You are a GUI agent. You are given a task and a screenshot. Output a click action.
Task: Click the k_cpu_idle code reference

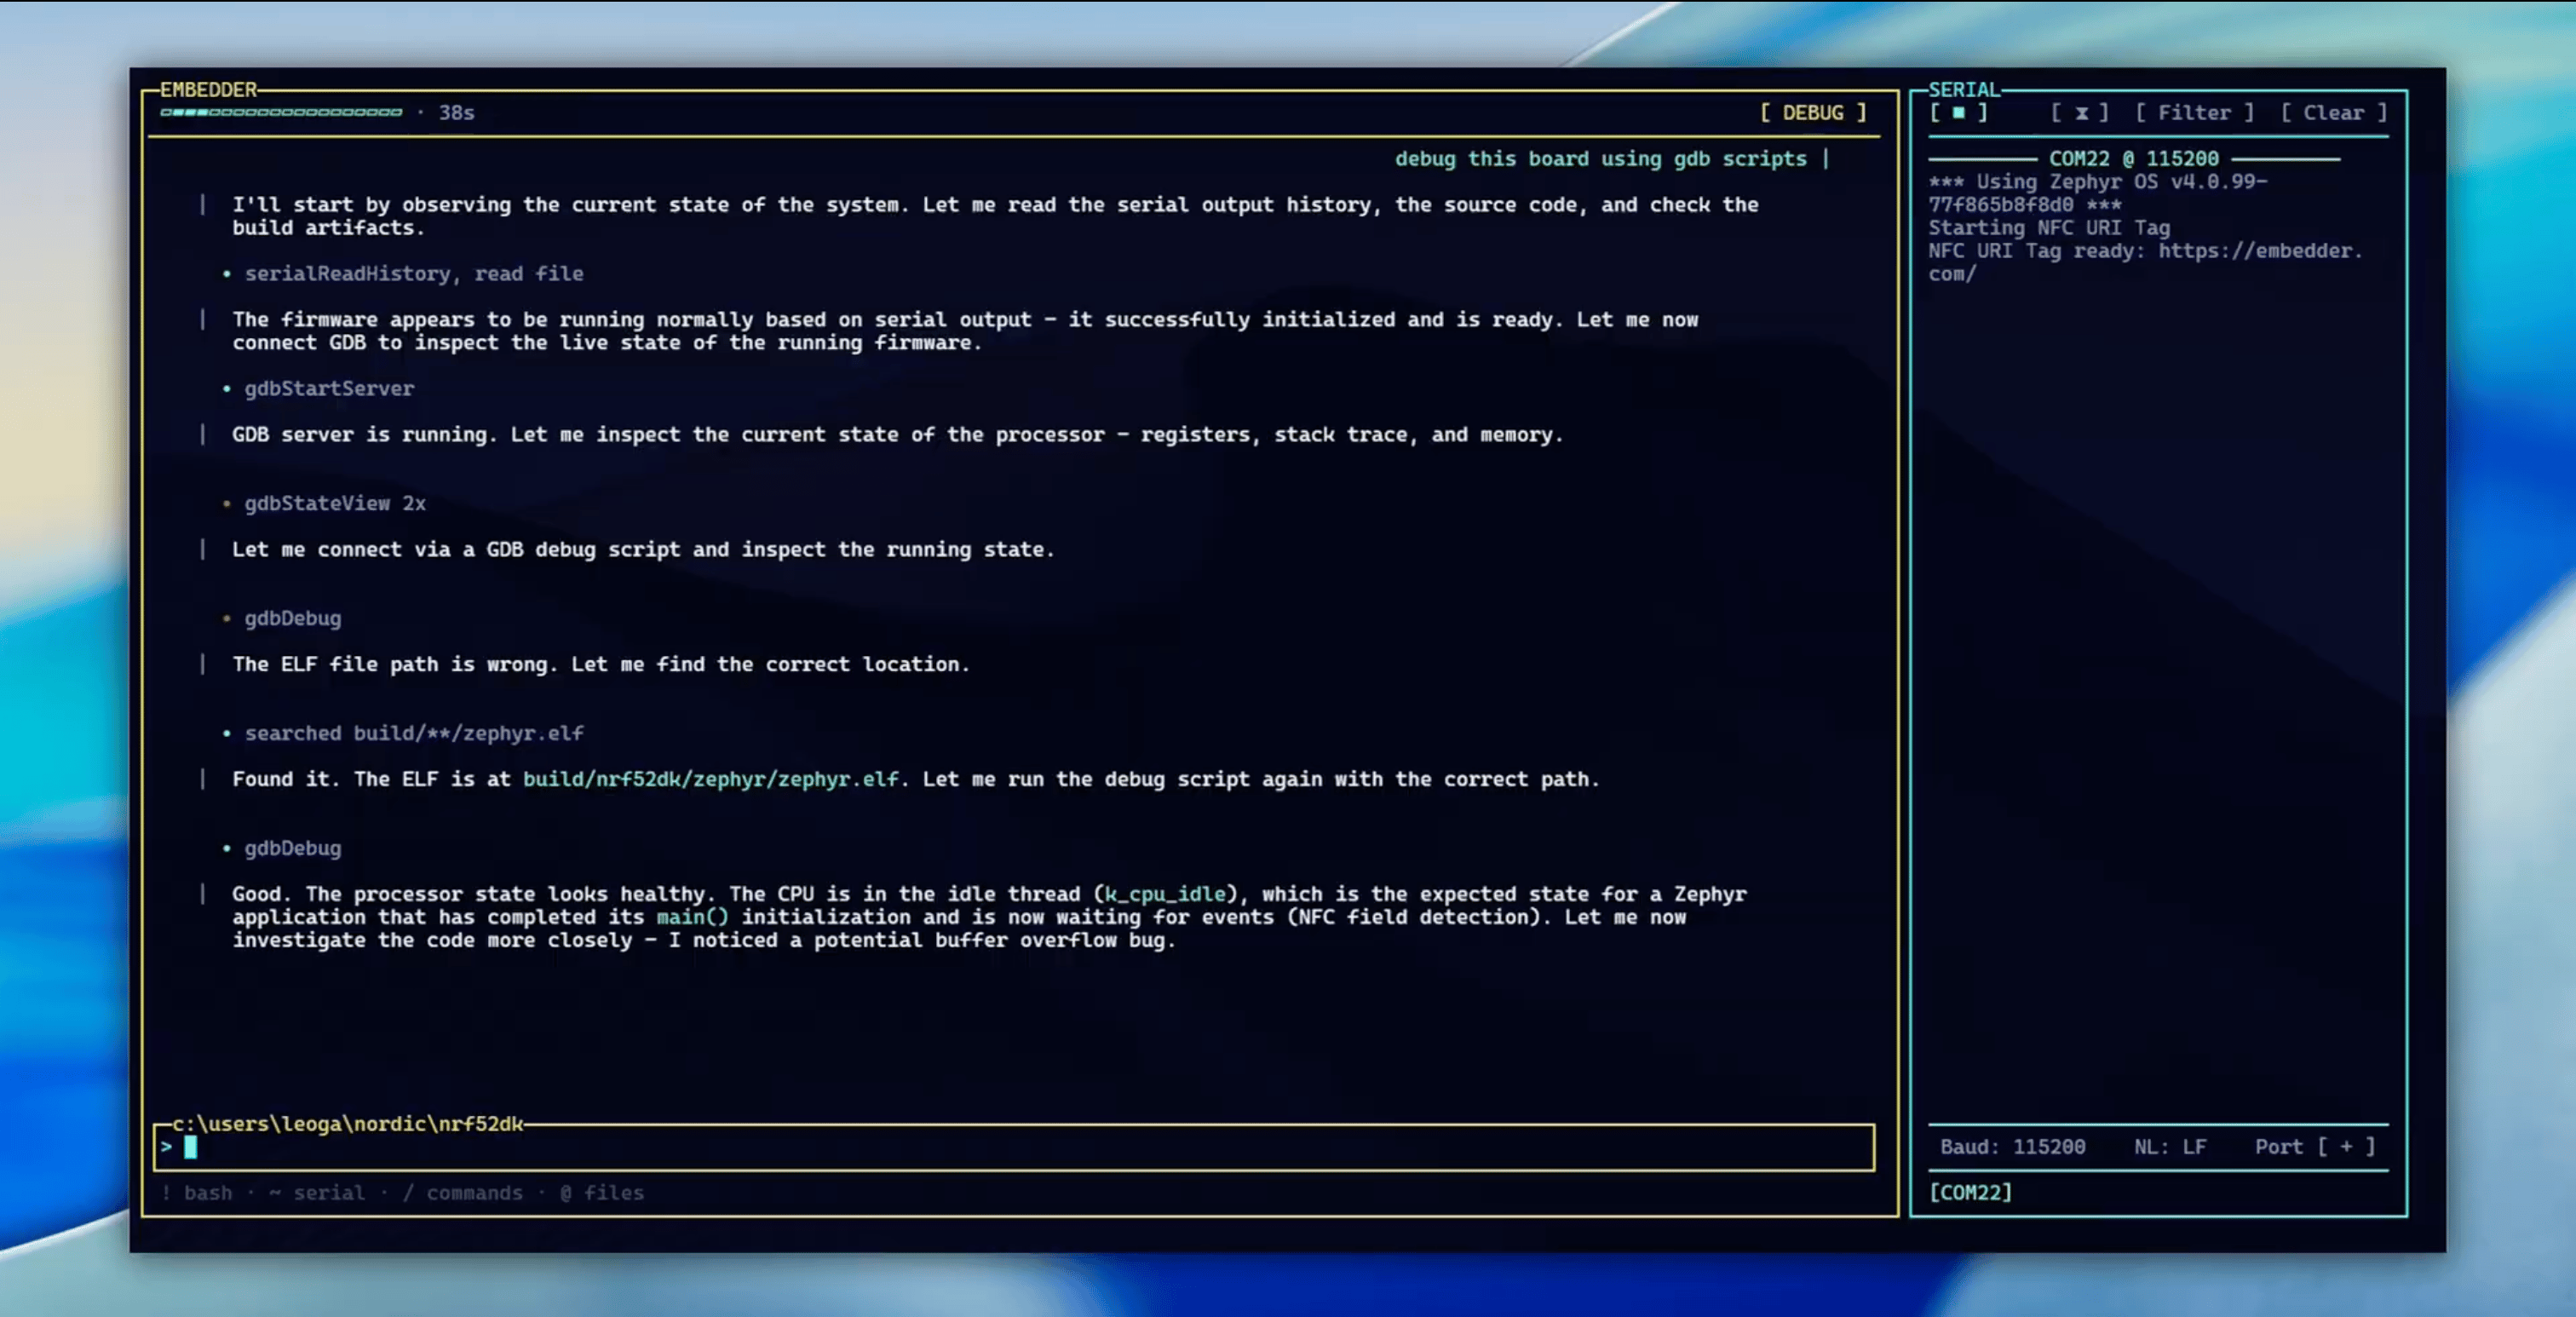[1165, 894]
